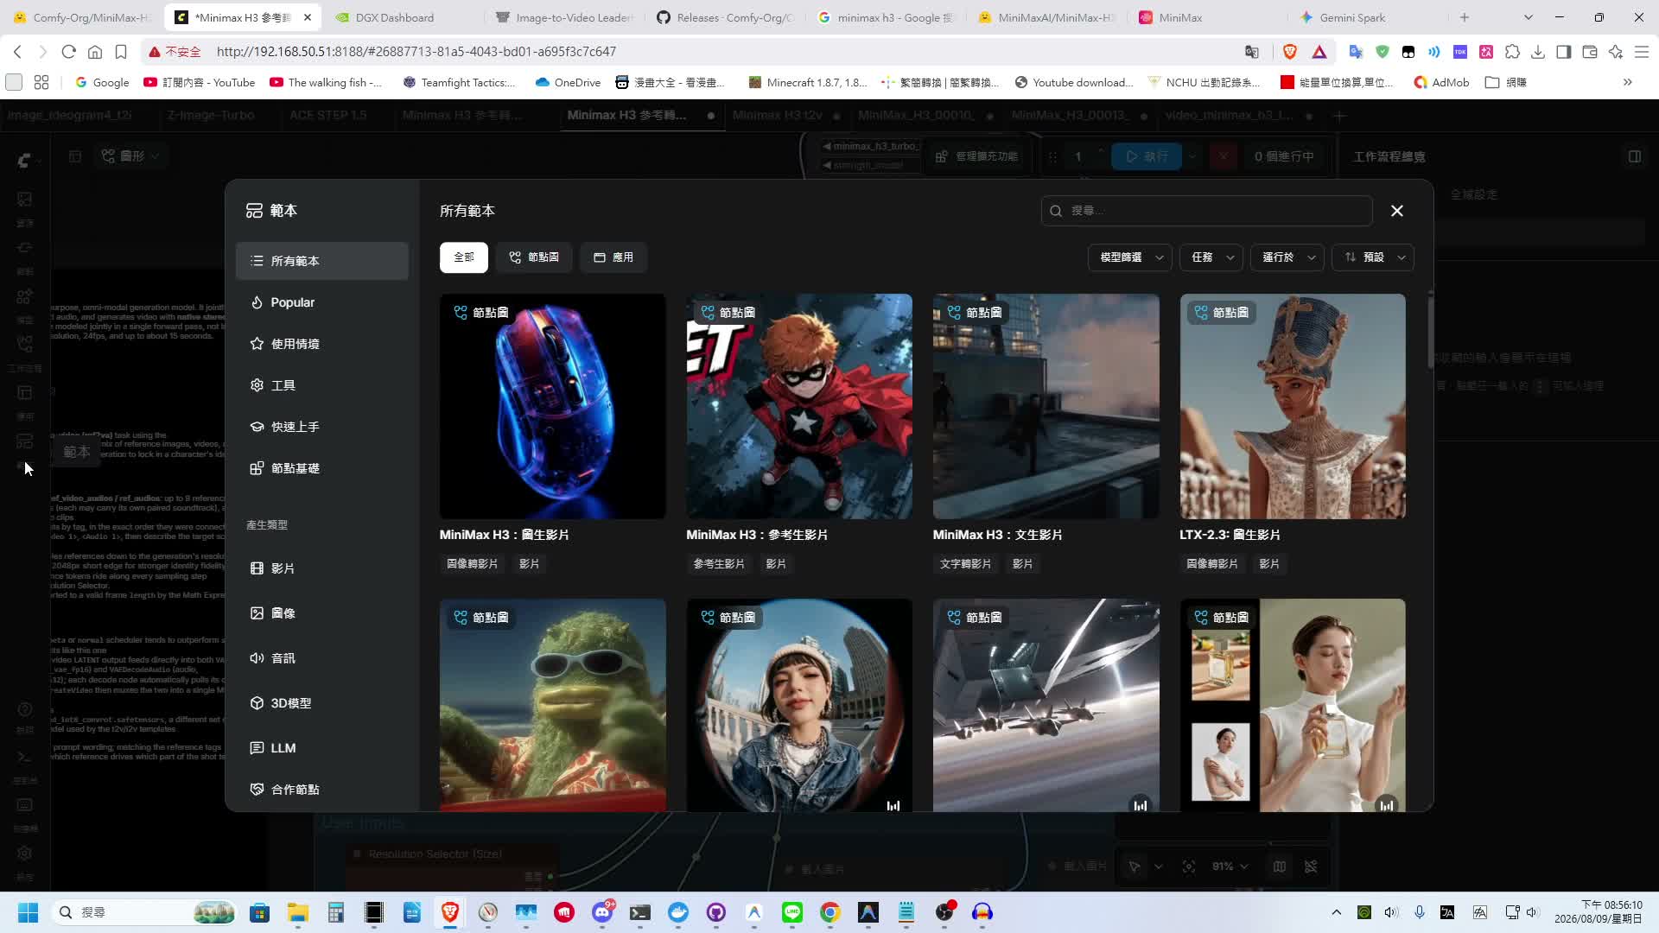The height and width of the screenshot is (933, 1659).
Task: Open File Explorer from the taskbar
Action: tap(298, 912)
